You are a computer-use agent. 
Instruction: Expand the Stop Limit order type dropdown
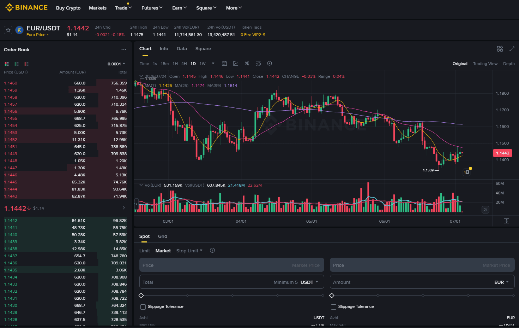click(x=189, y=251)
